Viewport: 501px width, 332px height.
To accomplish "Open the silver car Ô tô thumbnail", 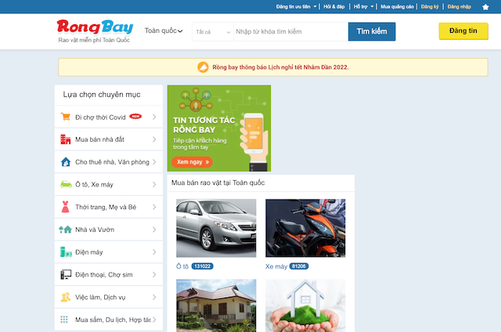I will click(x=215, y=228).
